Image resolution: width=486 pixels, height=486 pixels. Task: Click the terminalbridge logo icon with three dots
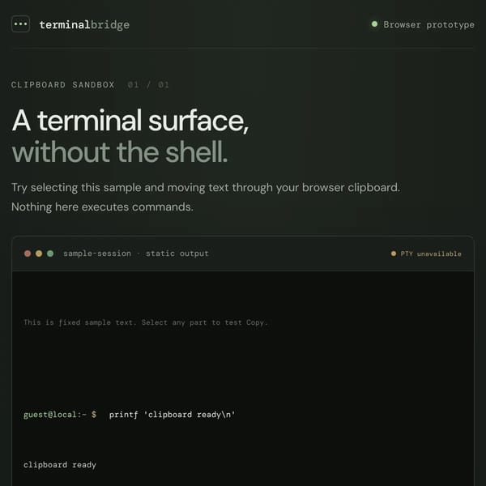pos(20,24)
